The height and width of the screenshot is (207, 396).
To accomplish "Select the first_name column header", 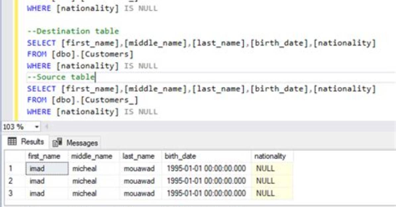I will 47,156.
